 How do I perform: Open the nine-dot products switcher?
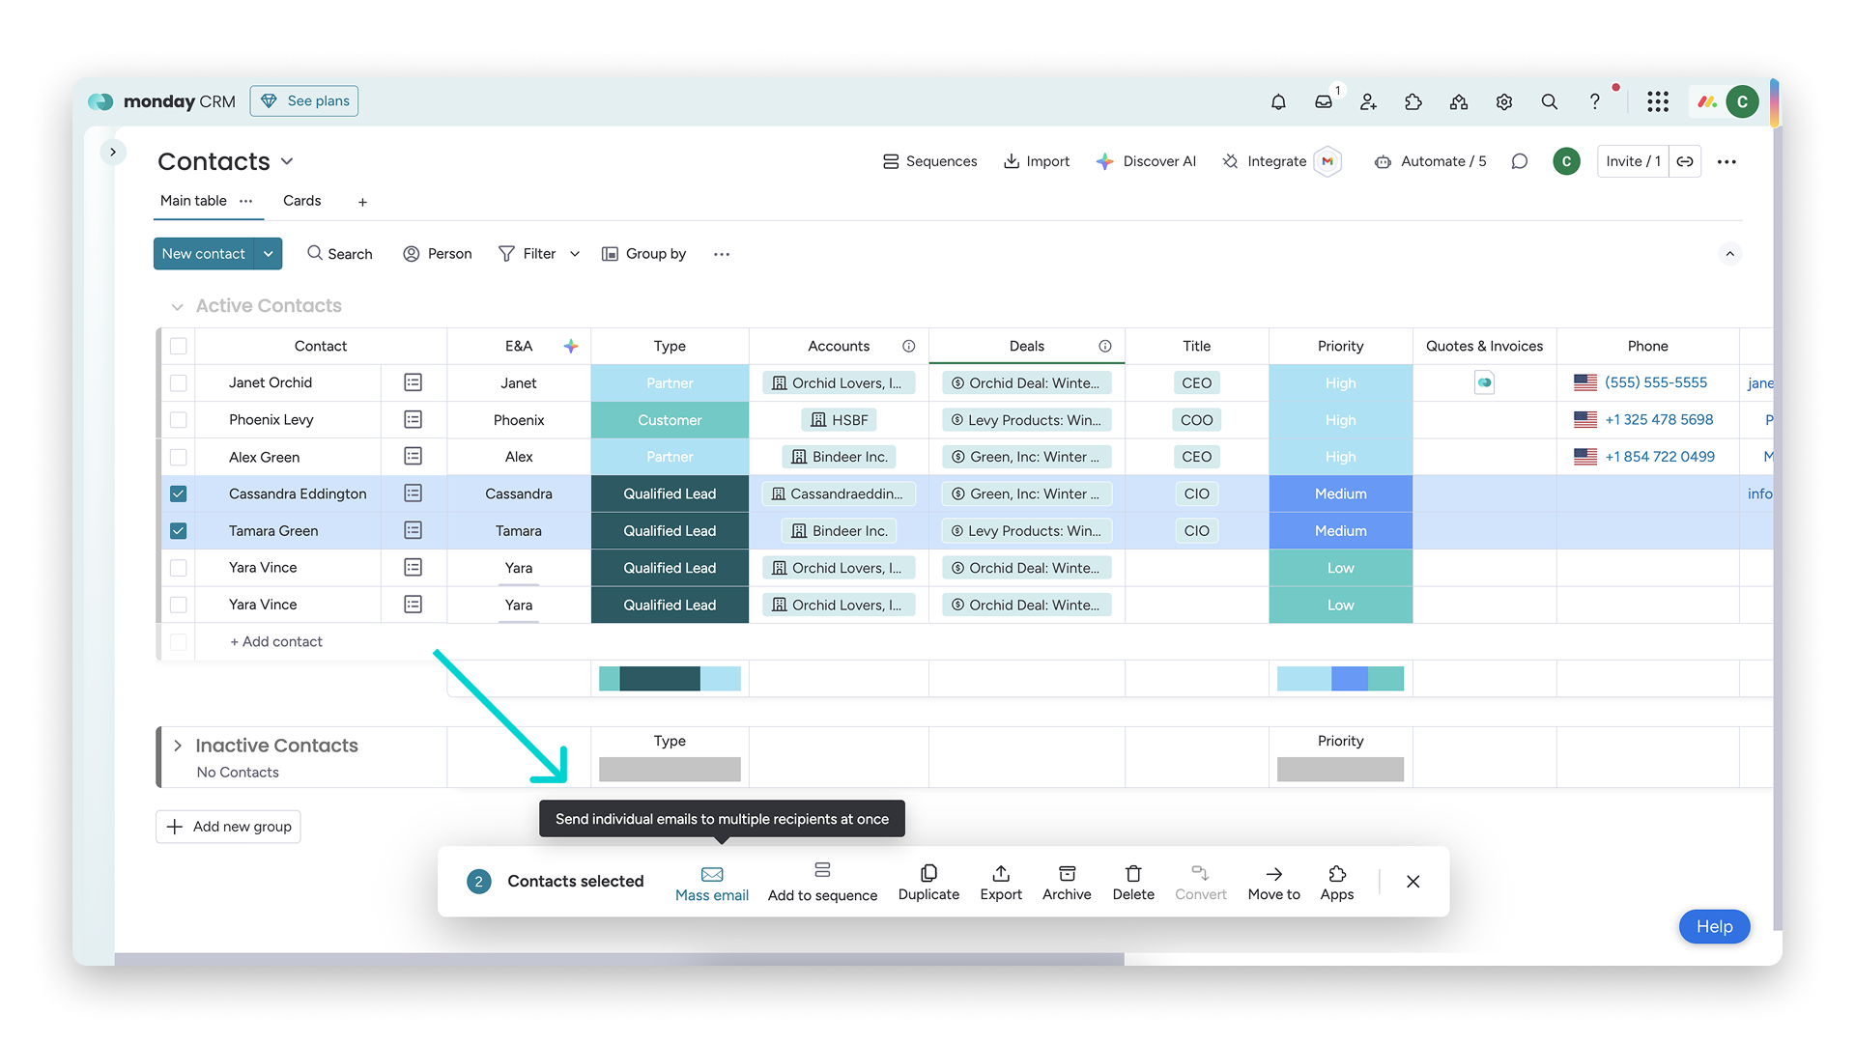point(1658,101)
